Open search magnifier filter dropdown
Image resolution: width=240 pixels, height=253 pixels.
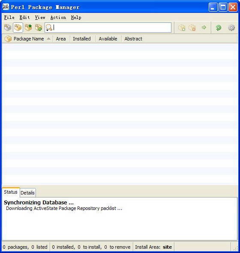(49, 28)
